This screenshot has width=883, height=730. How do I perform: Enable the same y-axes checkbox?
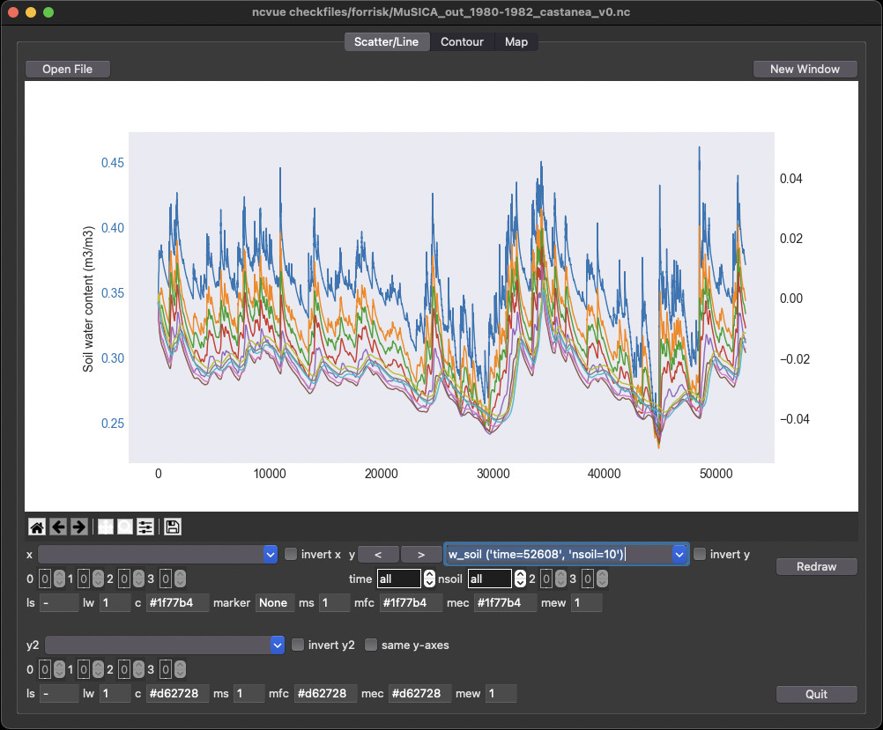pyautogui.click(x=370, y=645)
